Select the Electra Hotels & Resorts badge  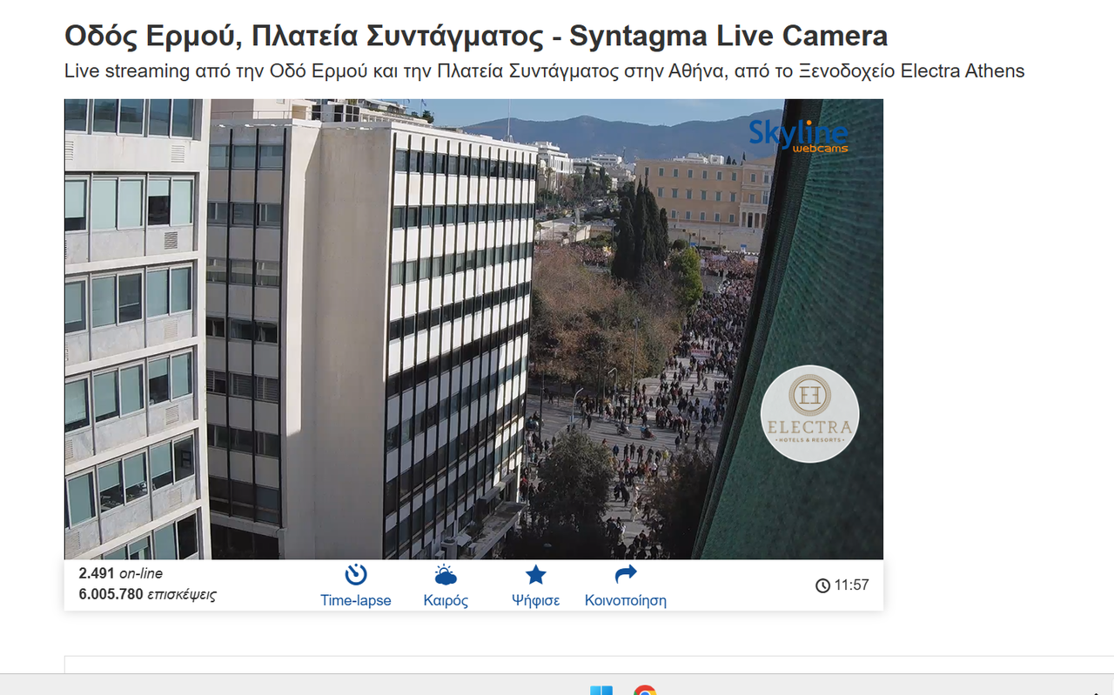[x=809, y=413]
